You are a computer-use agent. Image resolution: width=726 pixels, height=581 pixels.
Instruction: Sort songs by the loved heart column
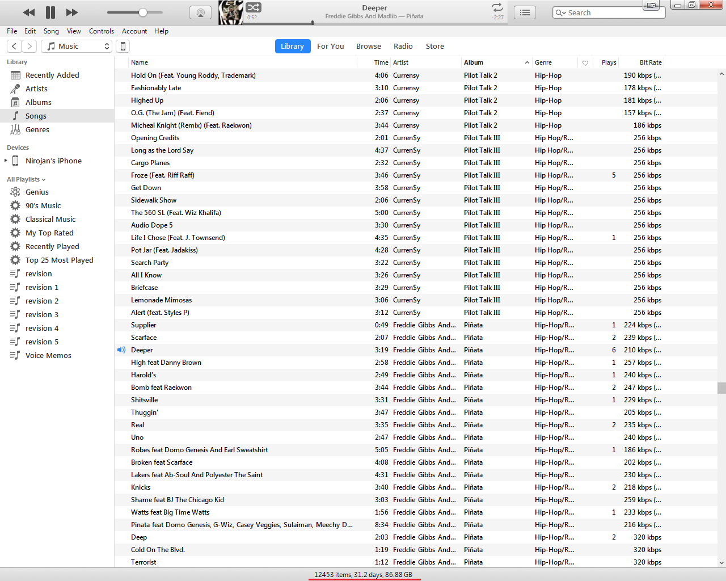[585, 63]
